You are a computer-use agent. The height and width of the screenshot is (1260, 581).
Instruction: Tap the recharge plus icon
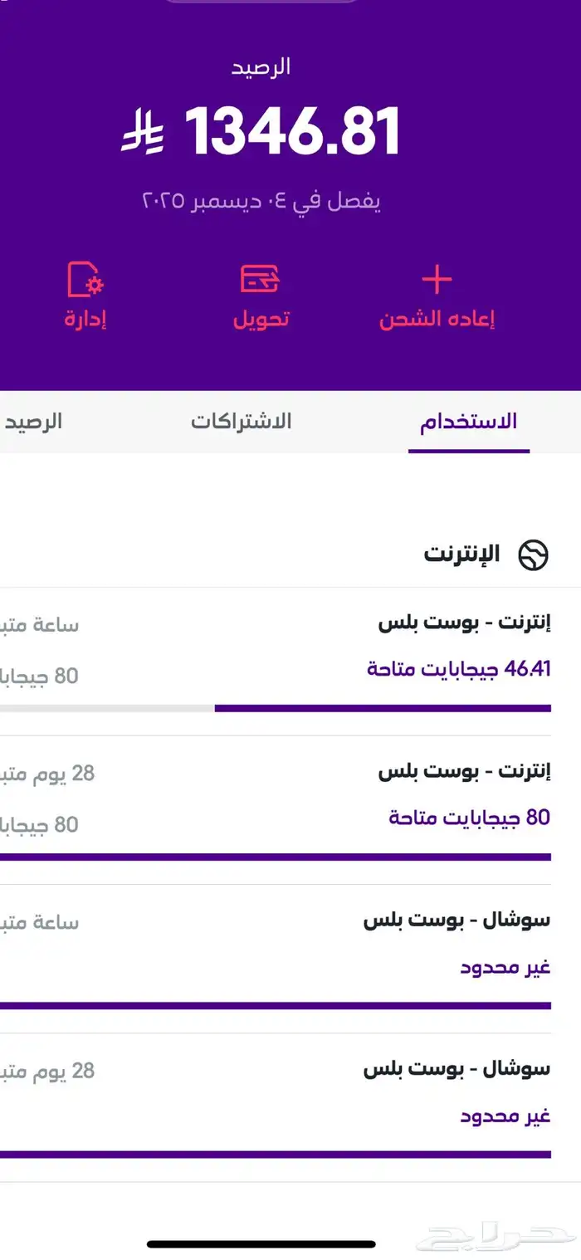point(437,281)
